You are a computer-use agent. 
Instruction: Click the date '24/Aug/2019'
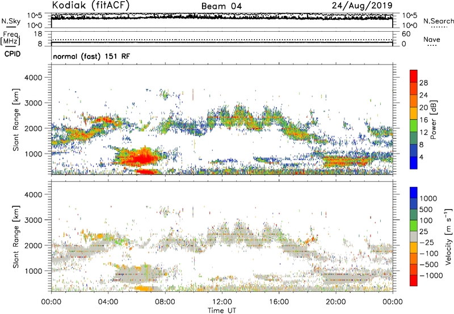(x=362, y=6)
